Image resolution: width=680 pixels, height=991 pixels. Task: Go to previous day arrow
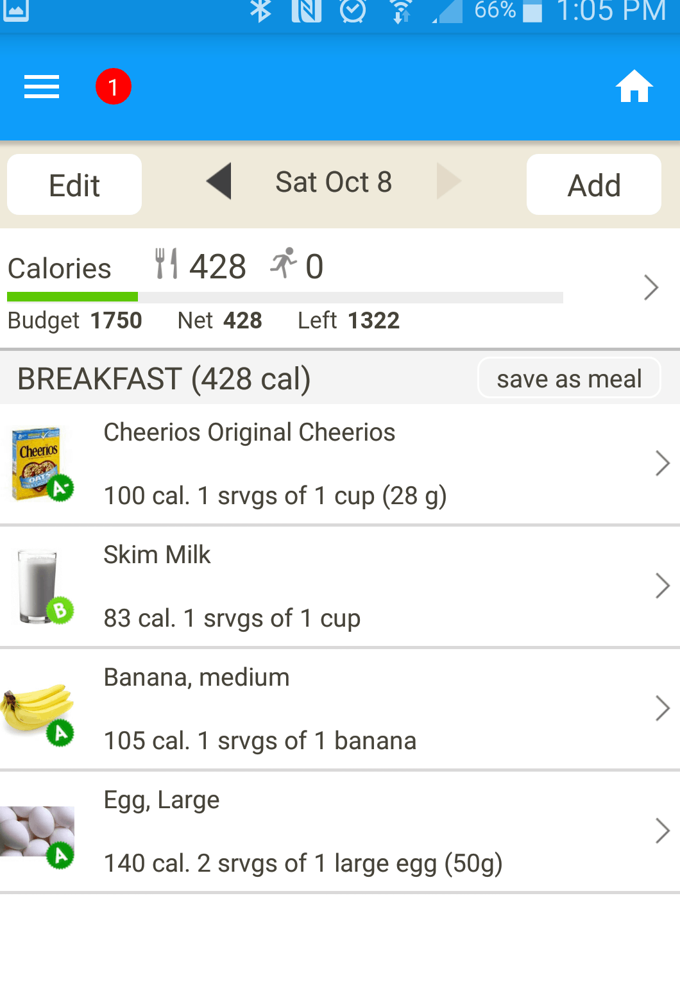tap(219, 182)
